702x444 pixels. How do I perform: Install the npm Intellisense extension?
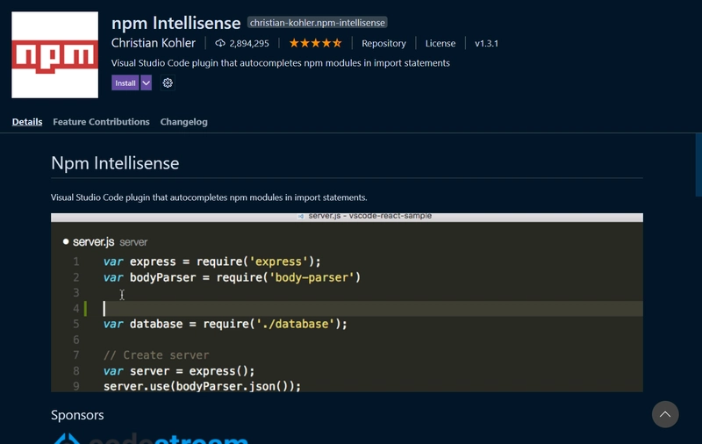pyautogui.click(x=125, y=82)
